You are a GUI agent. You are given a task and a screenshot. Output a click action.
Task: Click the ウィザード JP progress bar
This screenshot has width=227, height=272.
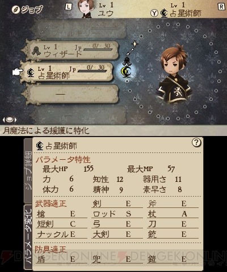point(98,50)
